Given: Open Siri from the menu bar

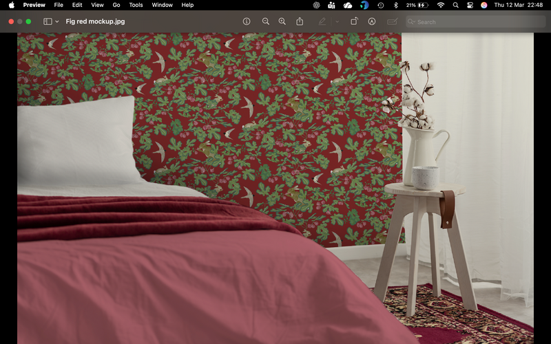Looking at the screenshot, I should pyautogui.click(x=484, y=5).
